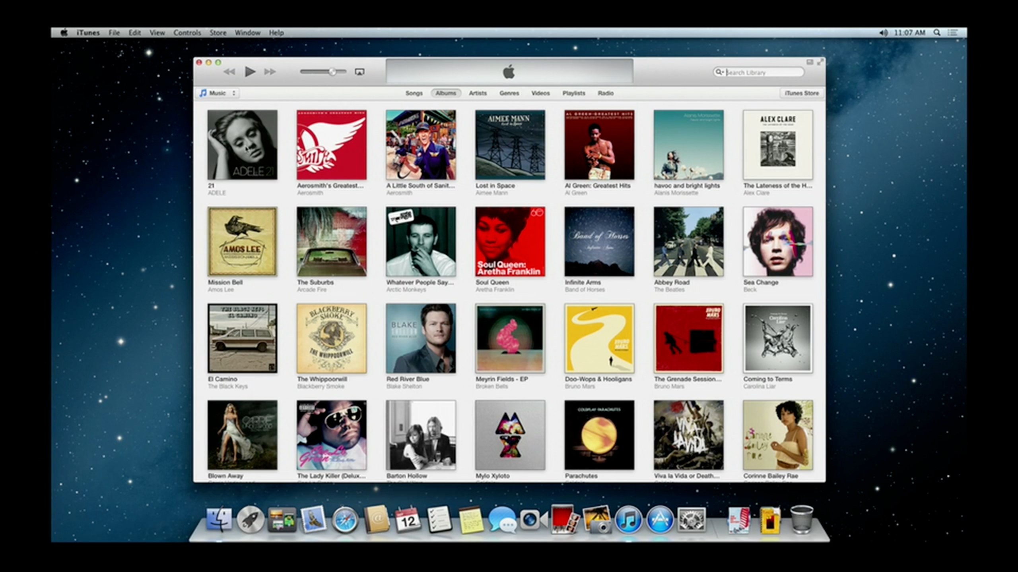
Task: Switch to the Artists view
Action: pos(478,93)
